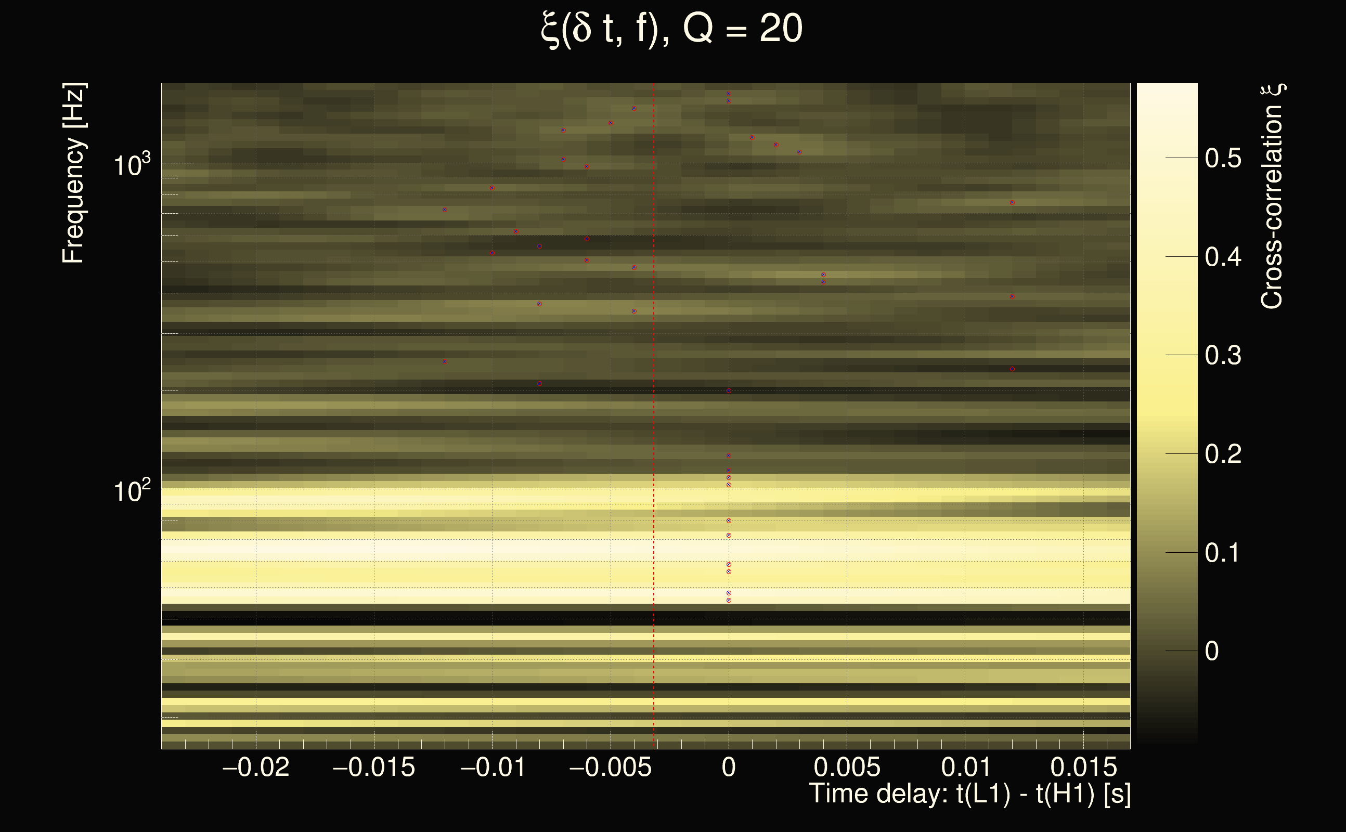Click the topmost marker at zero time delay
The width and height of the screenshot is (1346, 832).
pyautogui.click(x=729, y=94)
